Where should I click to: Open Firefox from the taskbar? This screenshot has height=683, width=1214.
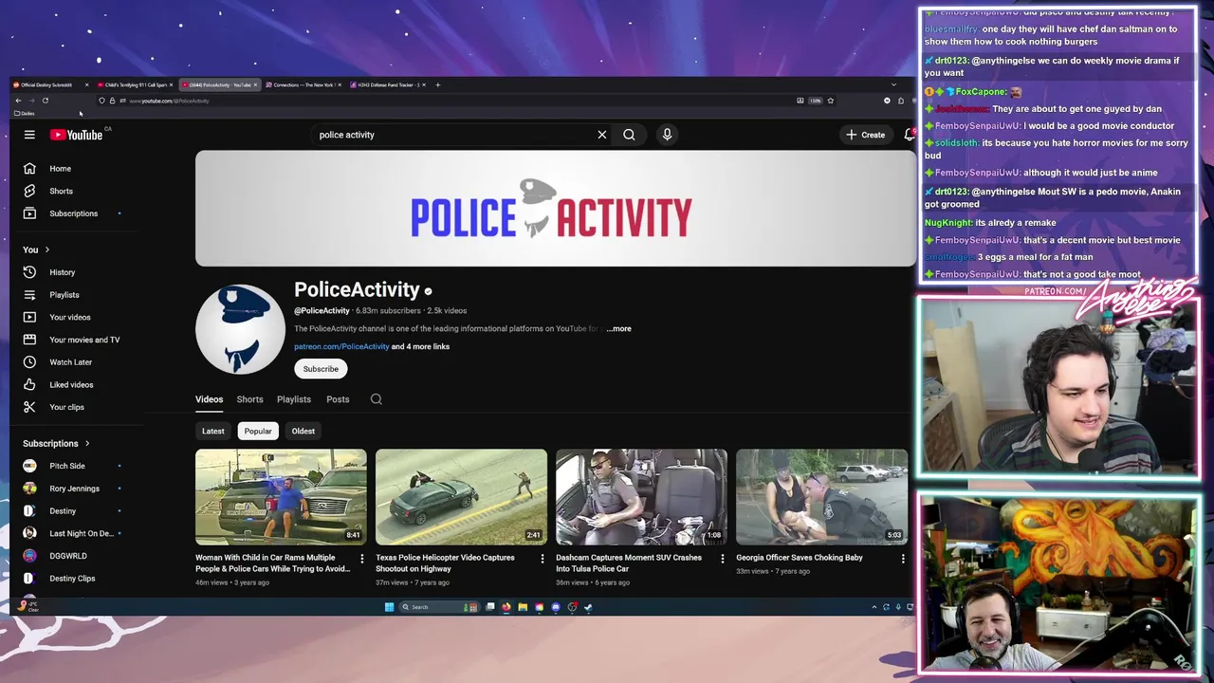click(506, 607)
